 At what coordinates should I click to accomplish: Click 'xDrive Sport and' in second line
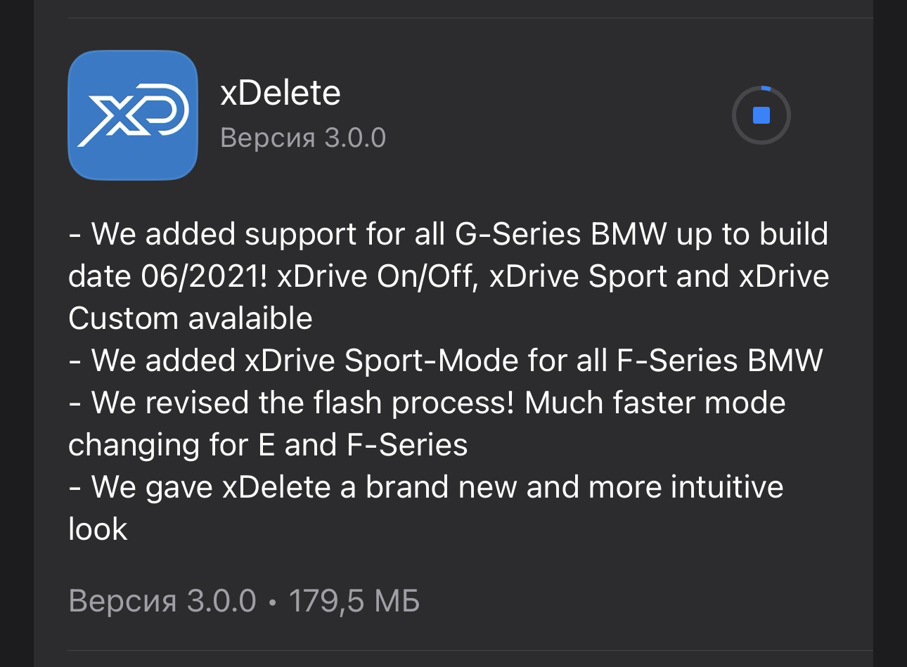coord(608,276)
